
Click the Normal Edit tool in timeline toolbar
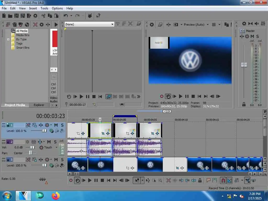(137, 180)
